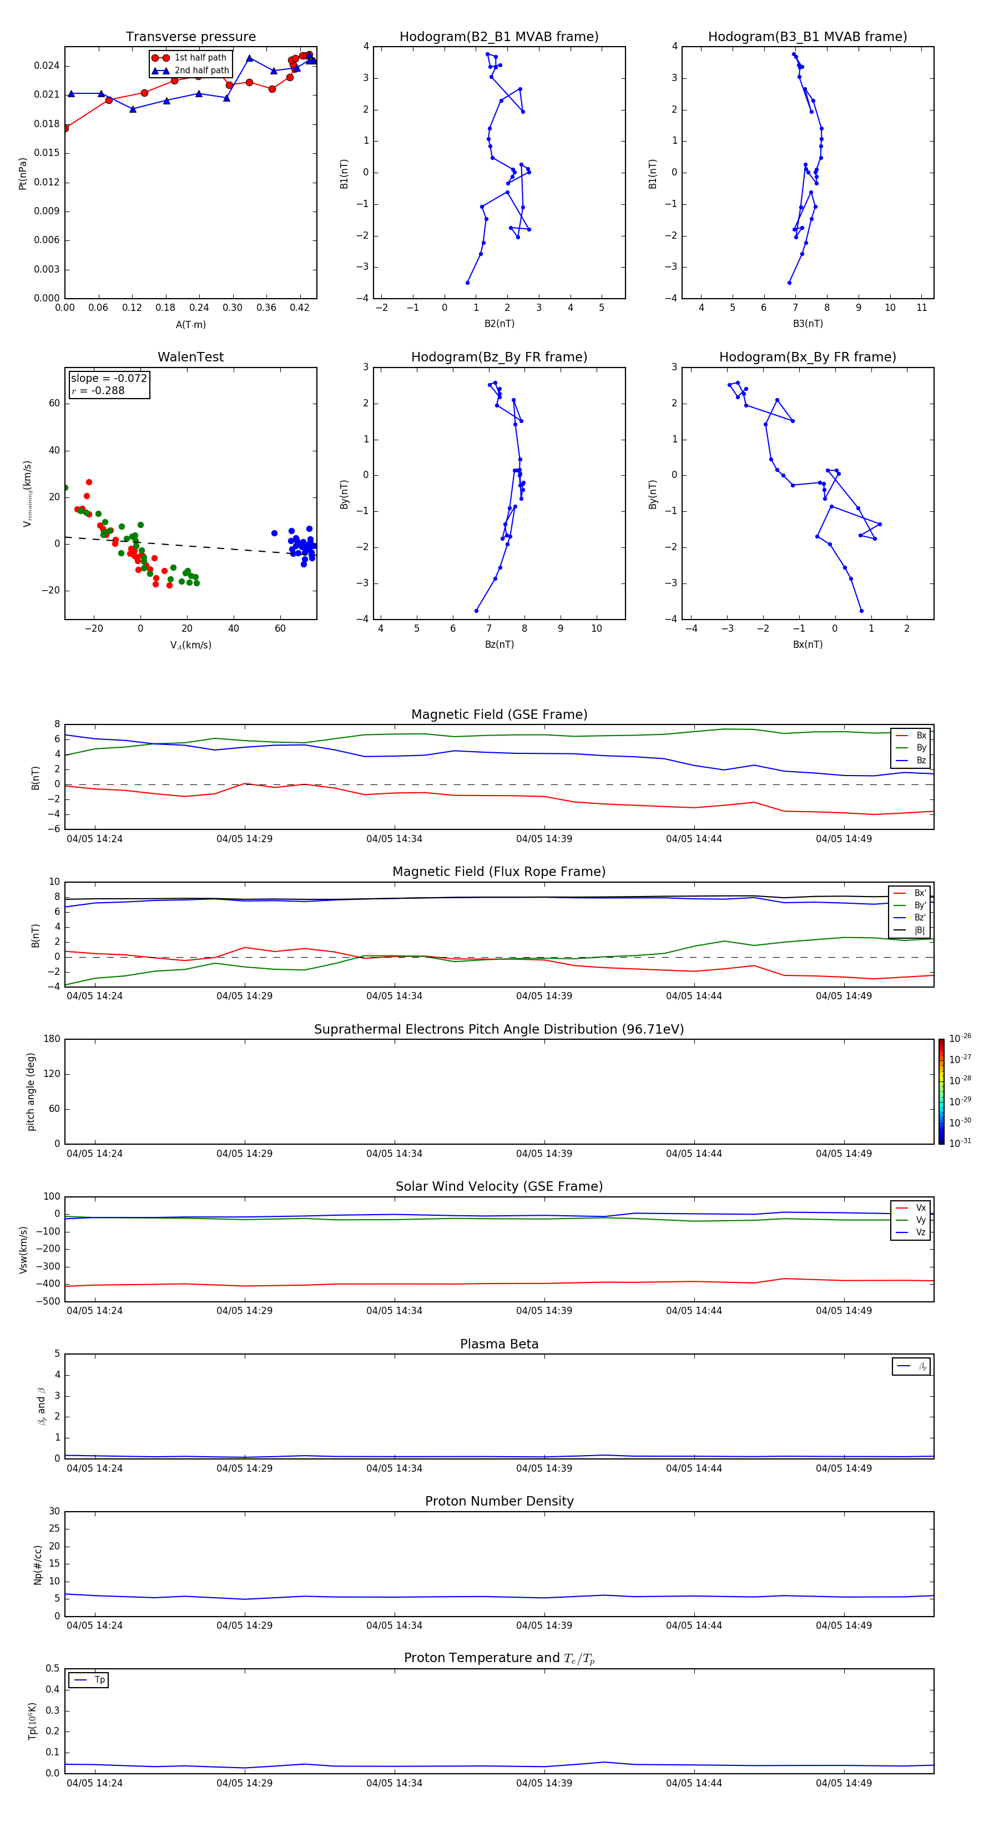Click the 'Plasma Beta' plot title
The height and width of the screenshot is (1832, 999).
(499, 1345)
